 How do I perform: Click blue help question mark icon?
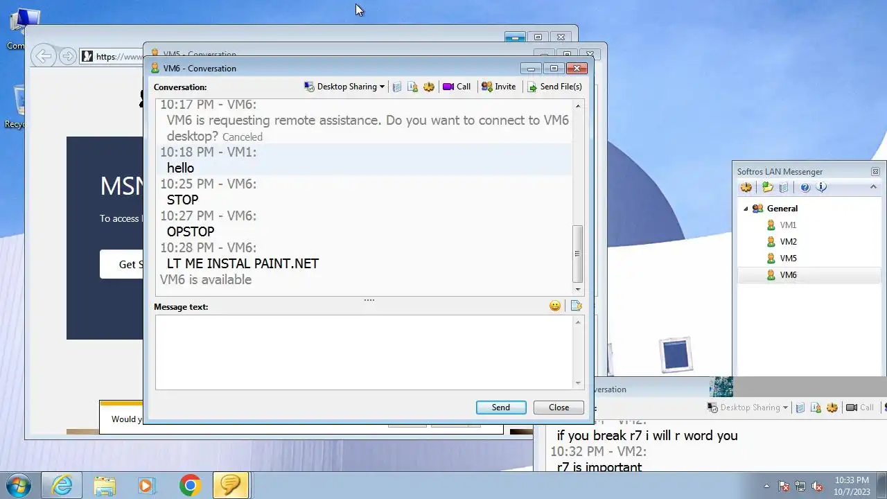pos(805,187)
